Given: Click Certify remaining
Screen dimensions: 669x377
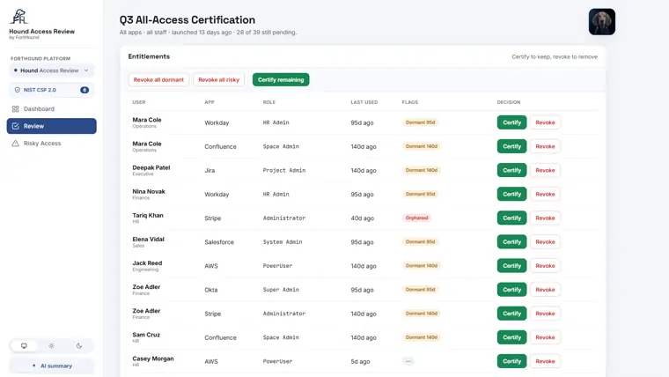Looking at the screenshot, I should pos(281,80).
